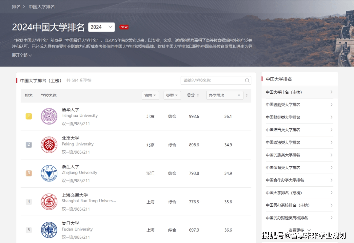Open 北京大学 school name link
354x243 pixels.
70,138
